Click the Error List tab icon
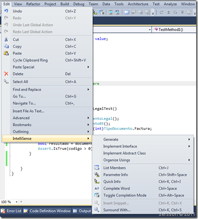 pos(3,211)
